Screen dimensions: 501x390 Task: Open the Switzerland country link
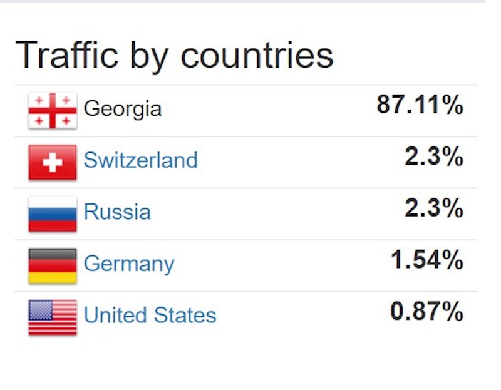tap(140, 160)
